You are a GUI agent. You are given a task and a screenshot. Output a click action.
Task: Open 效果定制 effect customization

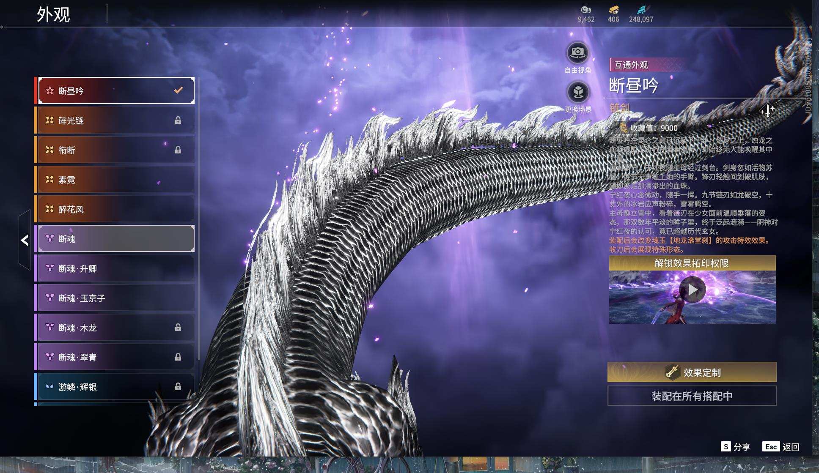click(692, 372)
